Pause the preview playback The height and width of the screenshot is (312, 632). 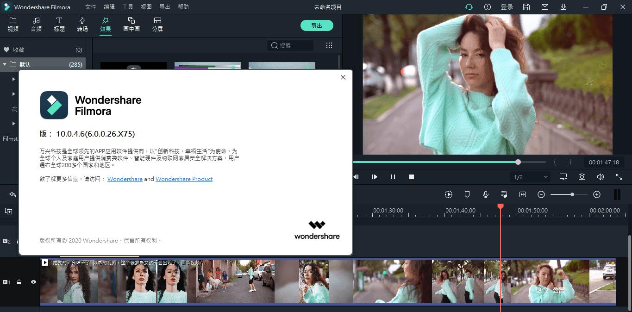tap(393, 177)
